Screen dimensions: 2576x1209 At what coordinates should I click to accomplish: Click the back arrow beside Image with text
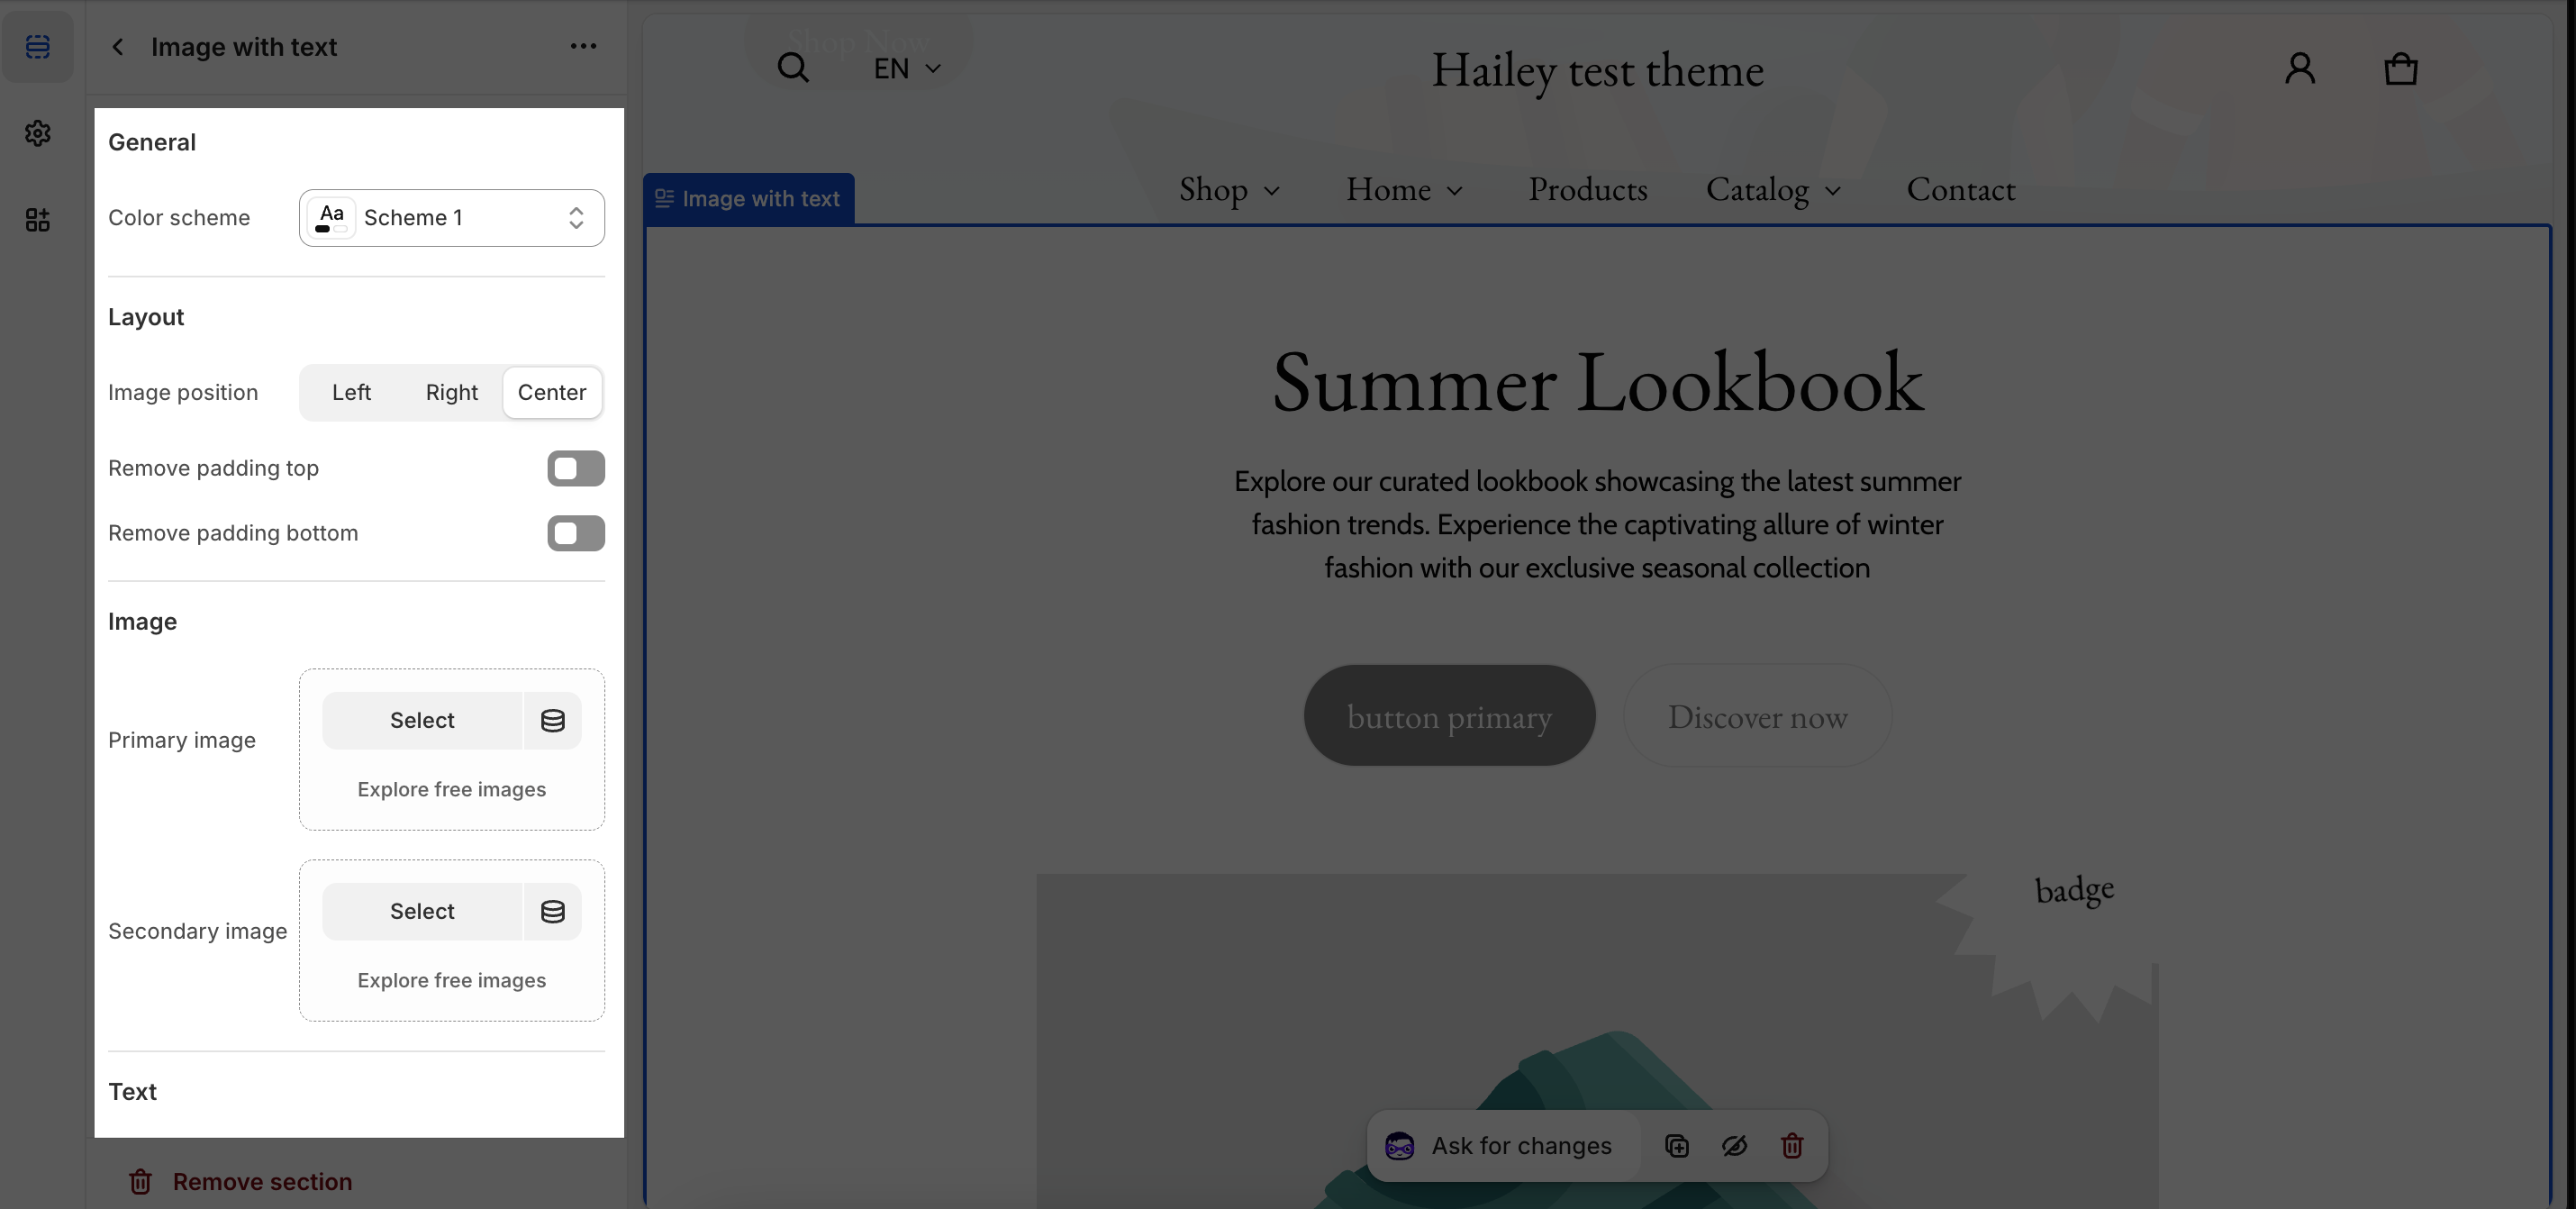point(118,47)
